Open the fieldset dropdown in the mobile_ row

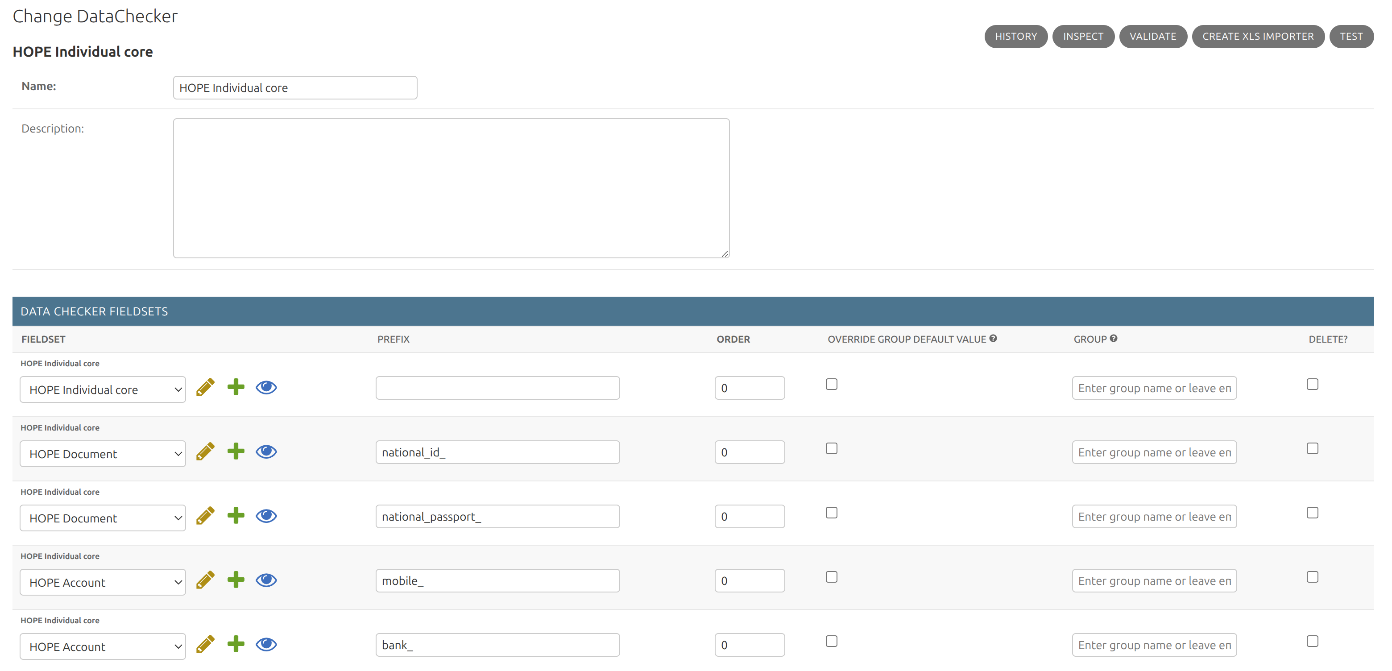point(103,582)
